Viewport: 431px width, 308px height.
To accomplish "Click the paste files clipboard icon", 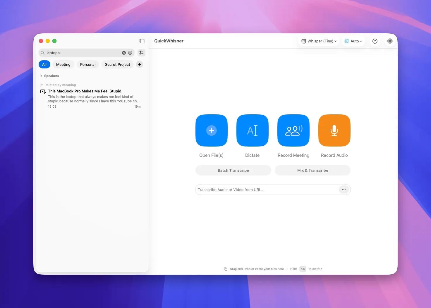I will coord(226,269).
